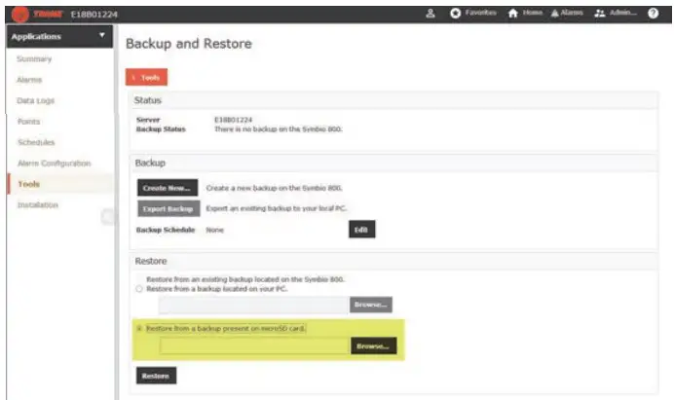Open Schedules in the sidebar
674x400 pixels.
[x=36, y=142]
